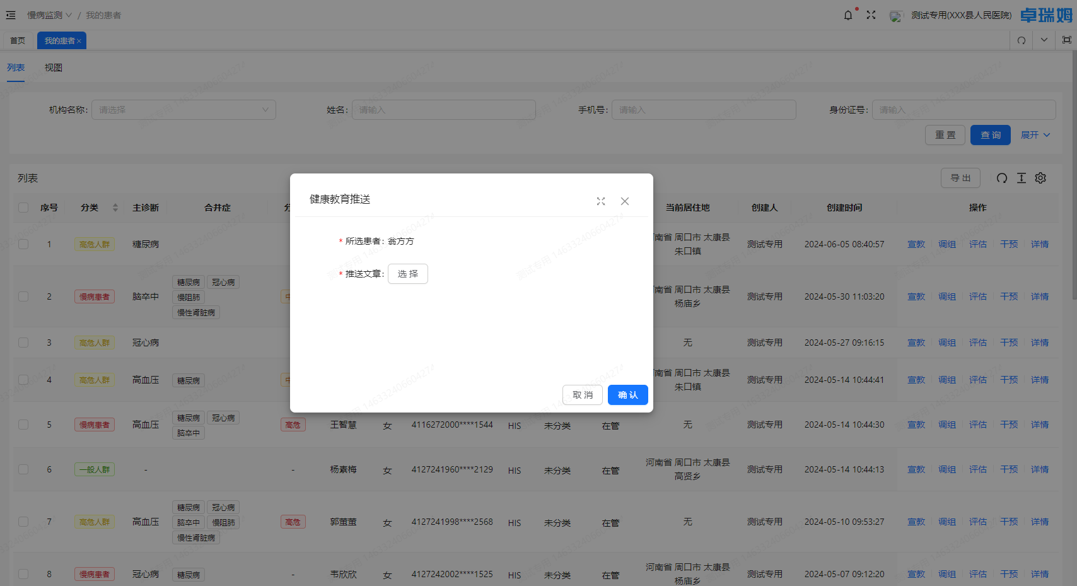Focus the 身份证号 input field

pos(964,110)
